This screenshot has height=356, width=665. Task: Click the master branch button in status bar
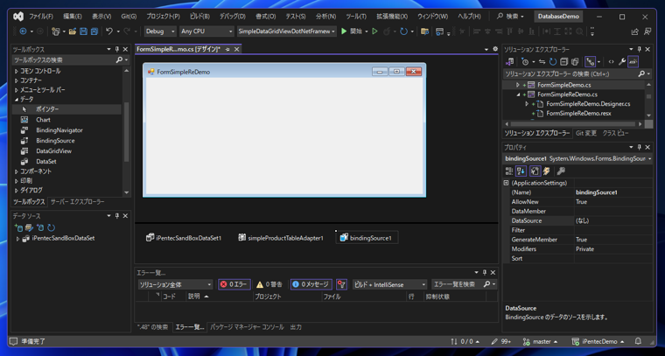click(x=541, y=341)
